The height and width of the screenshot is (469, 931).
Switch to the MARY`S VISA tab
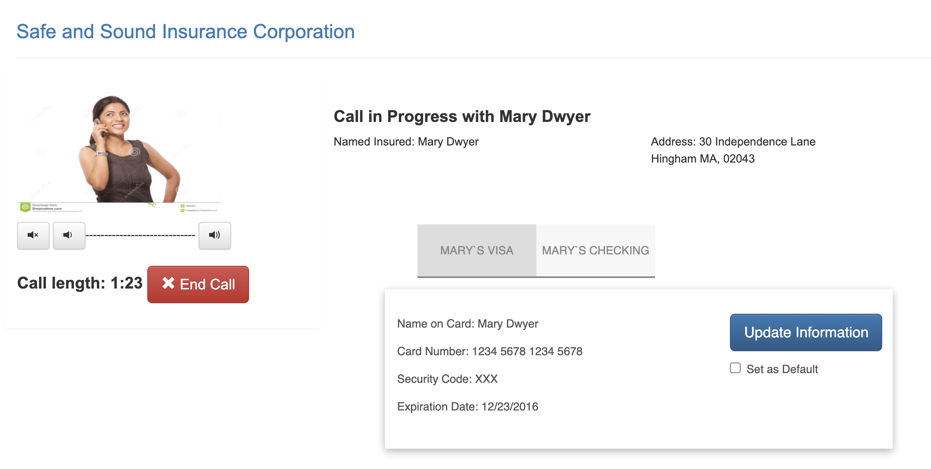(x=477, y=250)
